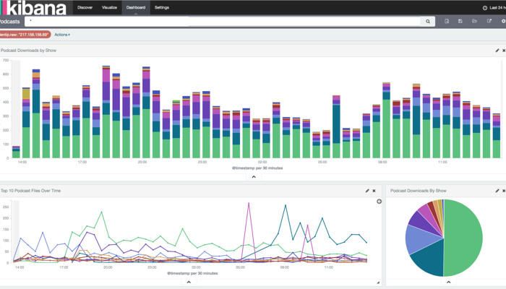Add visualization plus icon
The image size is (506, 289).
(503, 21)
